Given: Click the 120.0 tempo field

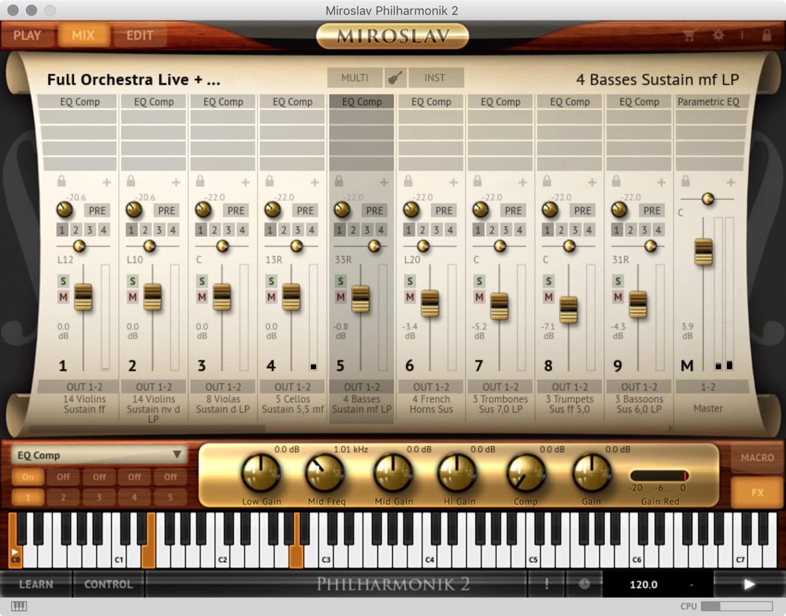Looking at the screenshot, I should click(x=643, y=584).
